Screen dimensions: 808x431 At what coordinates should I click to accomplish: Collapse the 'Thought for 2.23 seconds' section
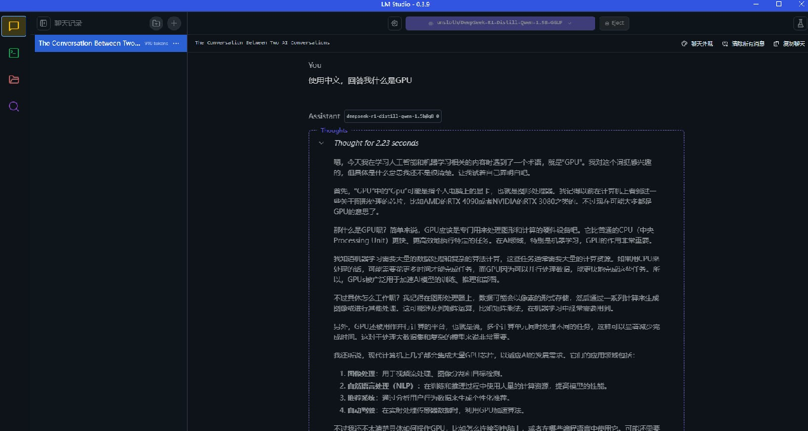321,143
